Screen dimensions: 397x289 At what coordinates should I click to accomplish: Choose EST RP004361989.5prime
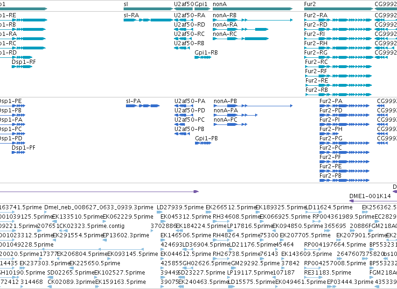pyautogui.click(x=343, y=217)
